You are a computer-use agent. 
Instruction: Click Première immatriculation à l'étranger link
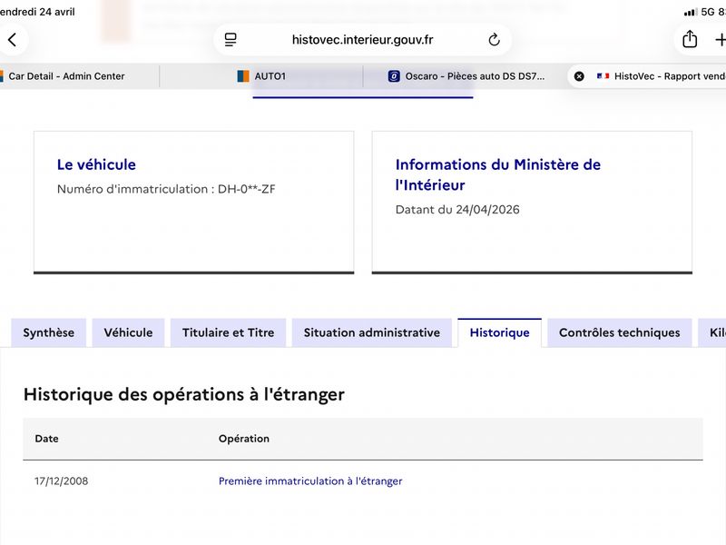point(310,481)
